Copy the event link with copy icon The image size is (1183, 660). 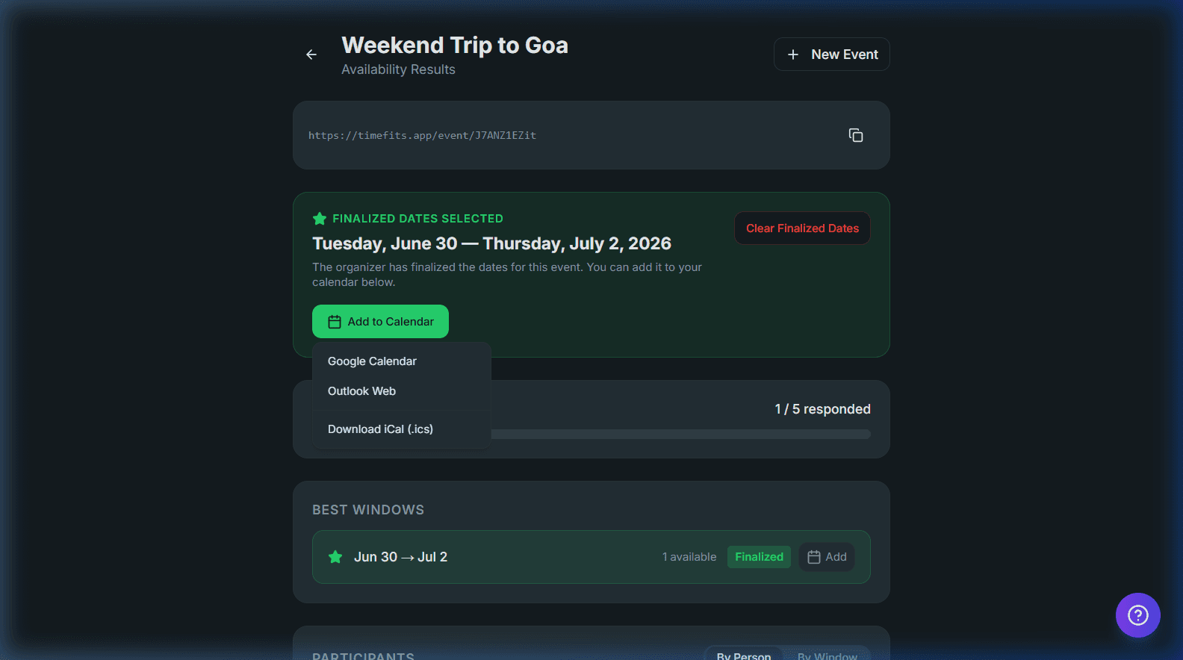tap(856, 135)
